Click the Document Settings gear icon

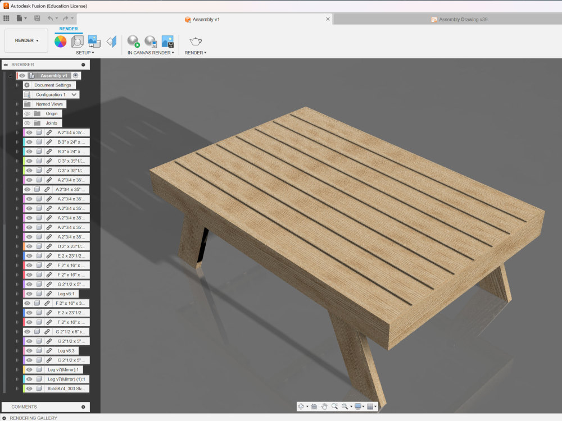tap(27, 85)
